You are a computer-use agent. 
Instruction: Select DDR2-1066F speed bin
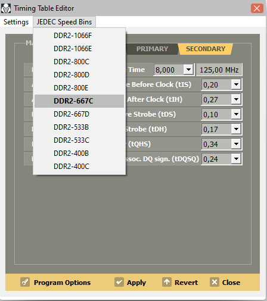point(79,36)
